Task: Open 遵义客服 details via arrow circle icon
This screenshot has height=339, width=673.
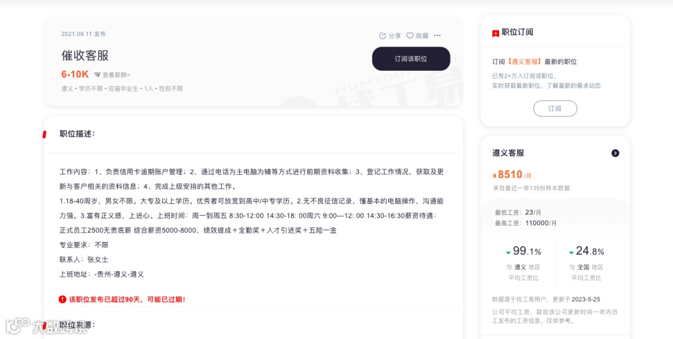Action: (615, 153)
